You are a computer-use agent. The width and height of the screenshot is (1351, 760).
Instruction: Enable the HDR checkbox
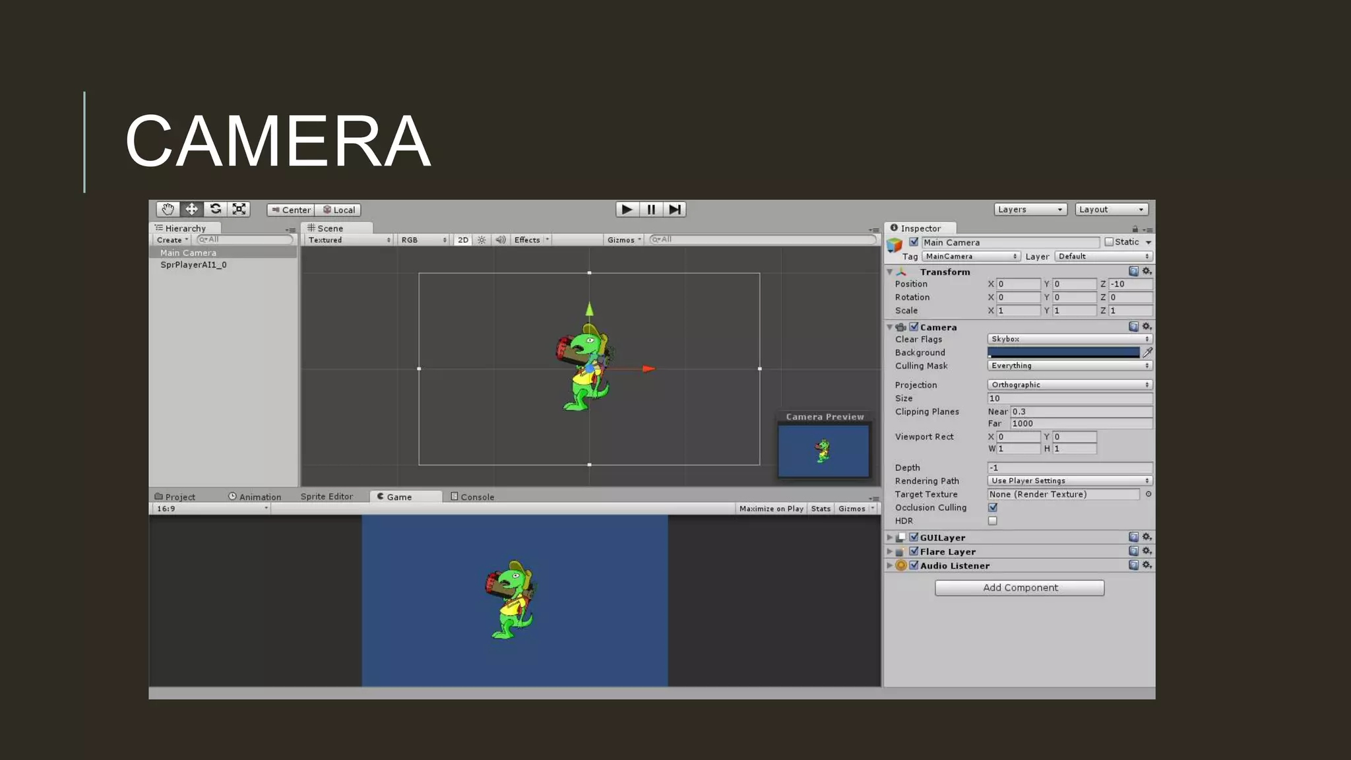[993, 521]
